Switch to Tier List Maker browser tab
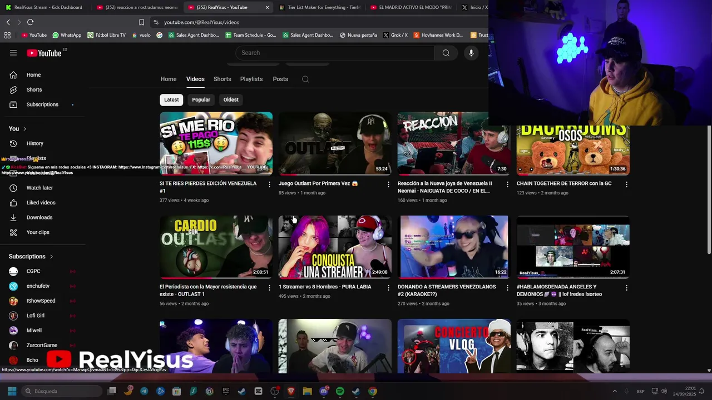This screenshot has width=712, height=400. point(320,7)
